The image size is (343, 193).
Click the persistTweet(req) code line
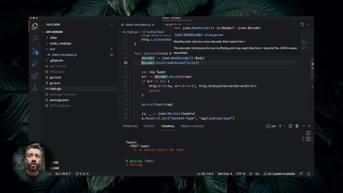[157, 105]
